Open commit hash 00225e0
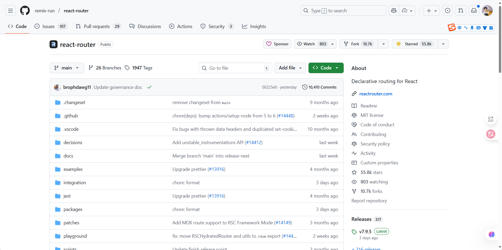The image size is (502, 250). point(269,87)
